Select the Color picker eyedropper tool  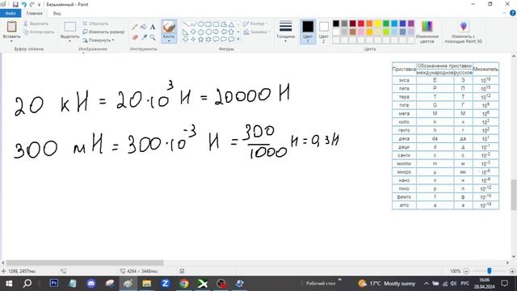144,37
